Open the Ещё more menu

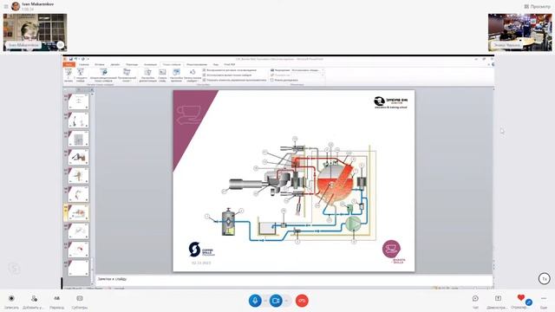pos(544,302)
